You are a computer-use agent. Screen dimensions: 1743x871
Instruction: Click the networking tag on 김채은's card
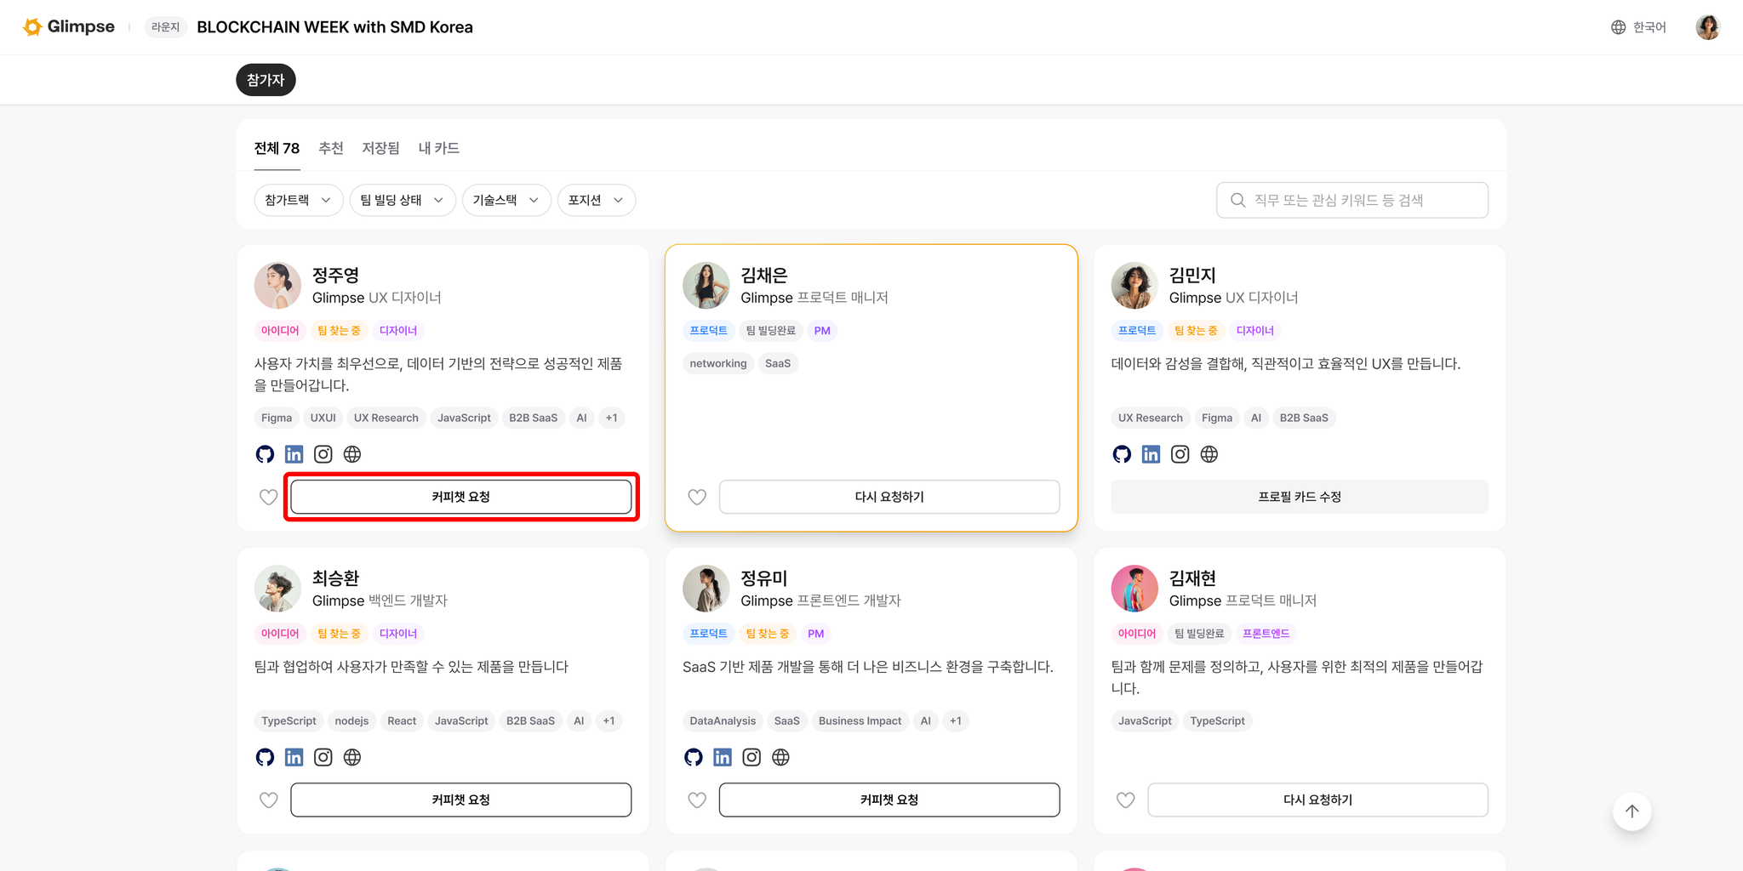(x=718, y=363)
